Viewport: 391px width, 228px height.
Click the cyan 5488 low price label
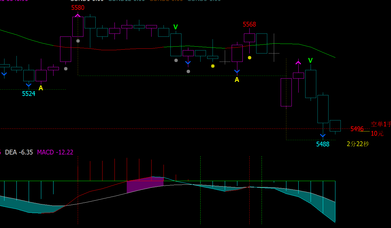(x=323, y=144)
